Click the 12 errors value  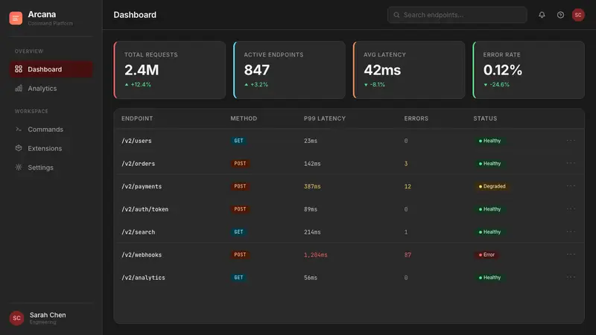[x=408, y=186]
